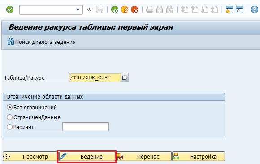Click the Таблица/Ракурс label text

coord(24,78)
